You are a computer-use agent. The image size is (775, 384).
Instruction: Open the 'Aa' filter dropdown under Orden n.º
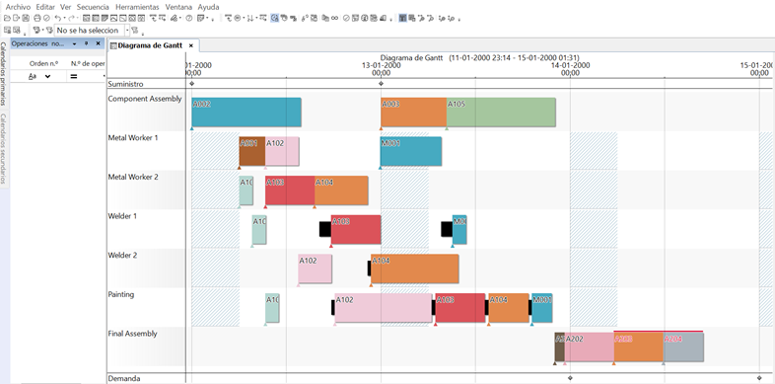point(47,76)
